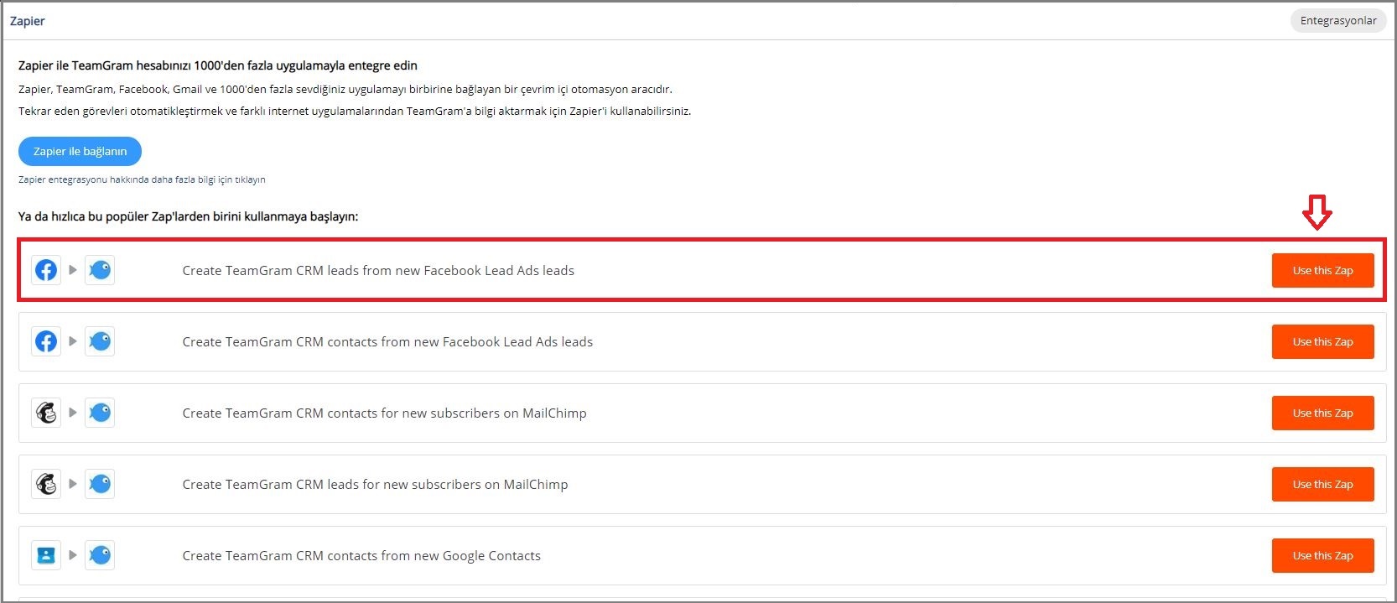
Task: Click the Zapier page title
Action: (28, 21)
